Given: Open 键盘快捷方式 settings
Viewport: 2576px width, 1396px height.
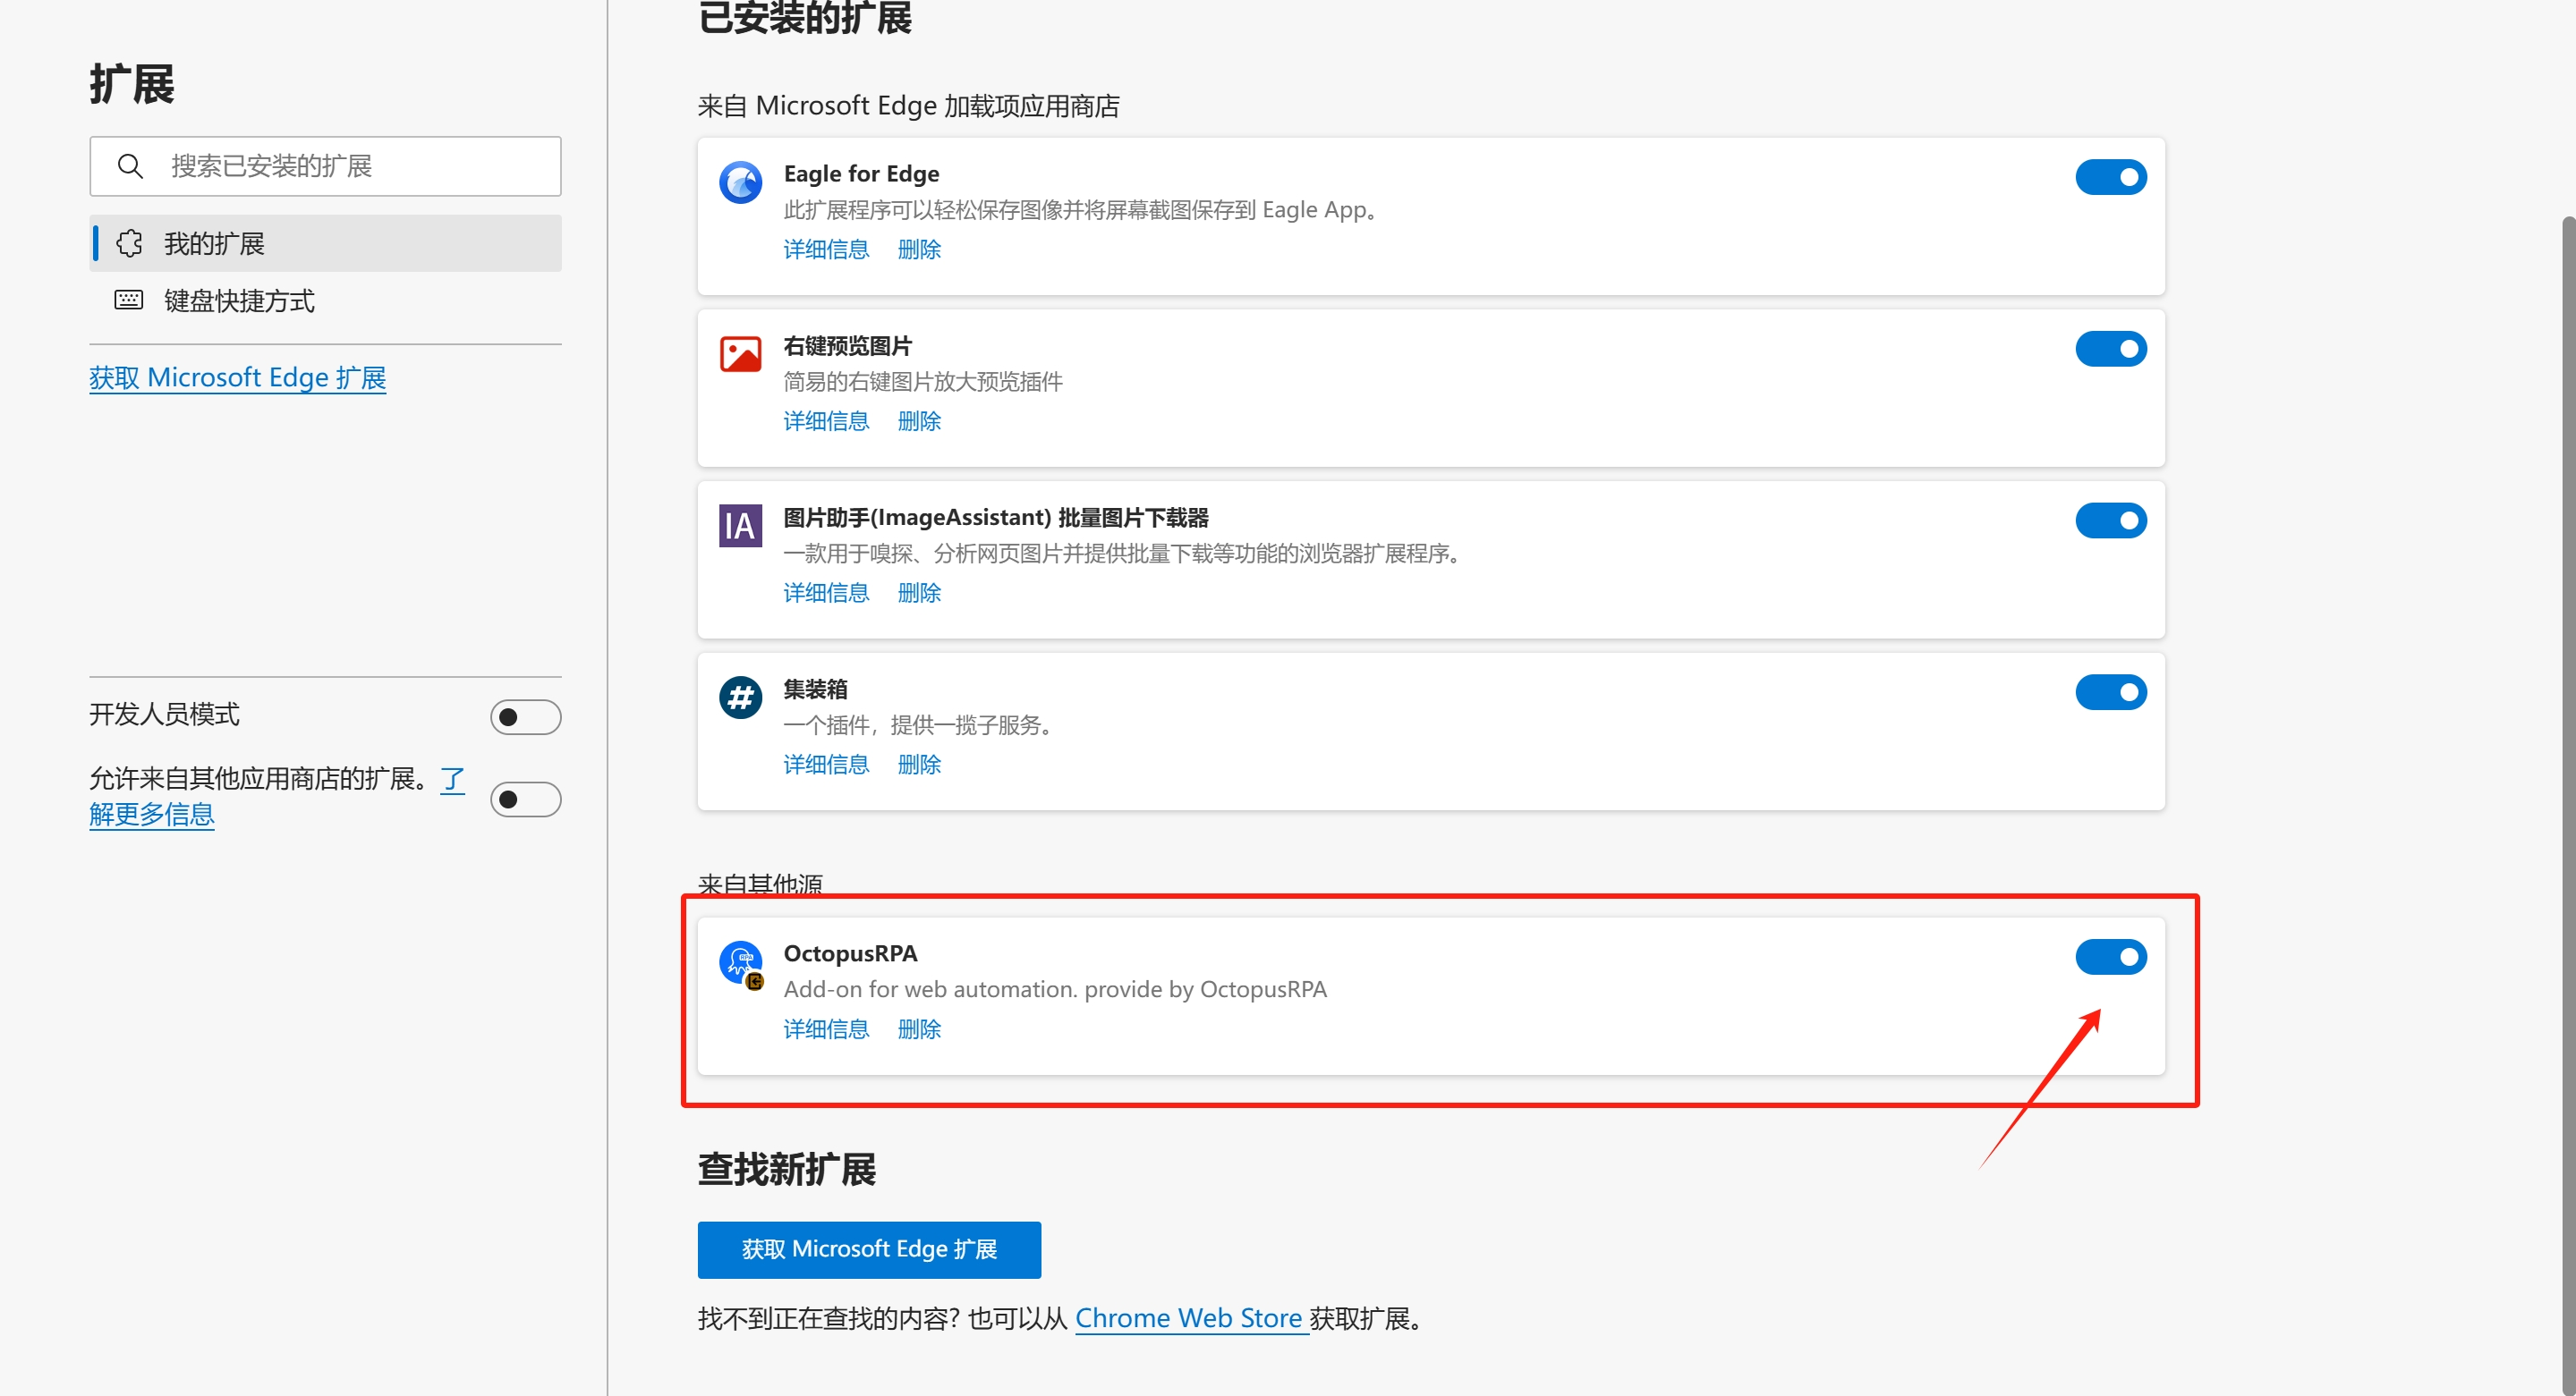Looking at the screenshot, I should pos(239,300).
